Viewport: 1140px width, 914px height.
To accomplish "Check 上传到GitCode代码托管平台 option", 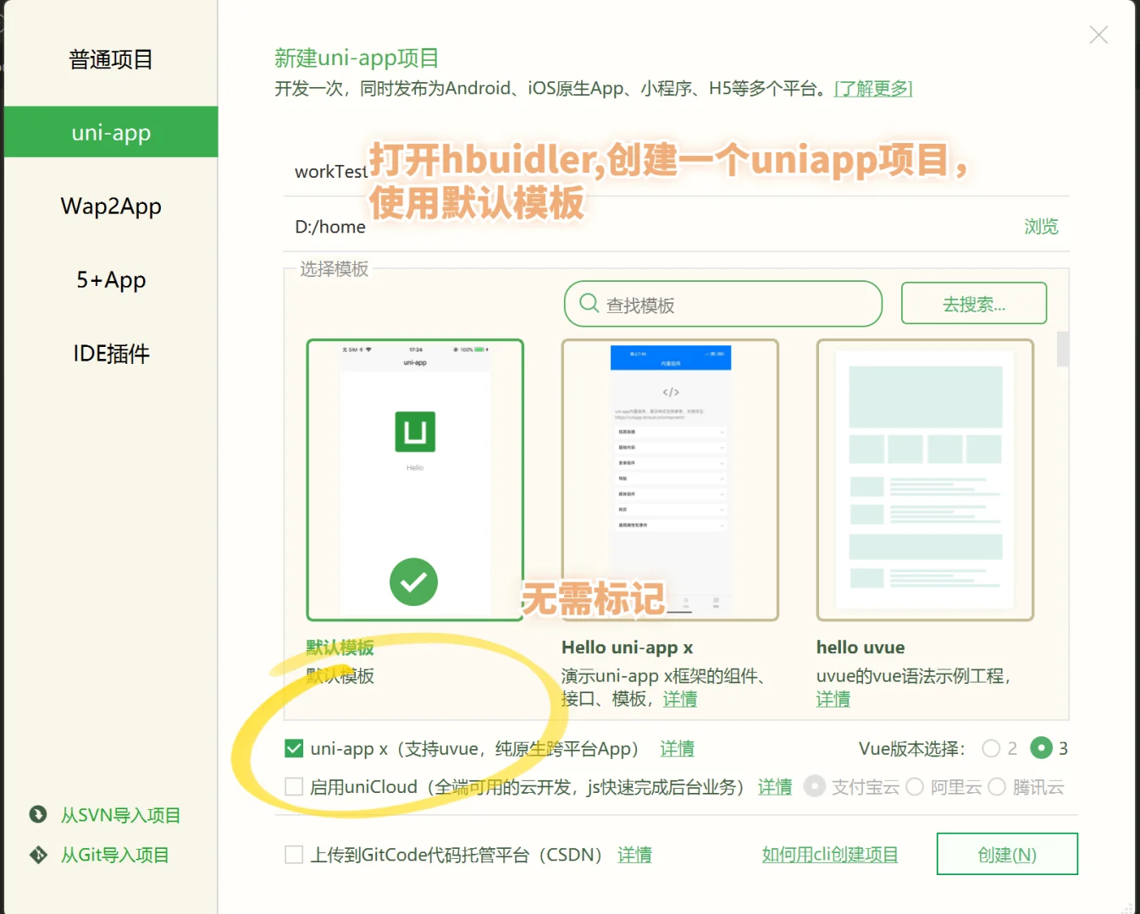I will pos(294,854).
